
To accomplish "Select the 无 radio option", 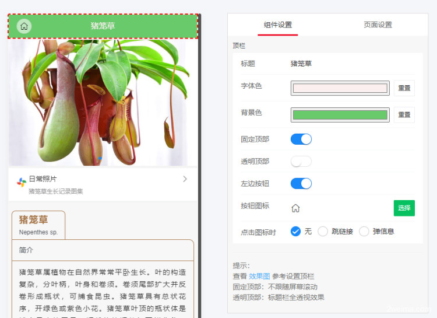I will point(296,231).
